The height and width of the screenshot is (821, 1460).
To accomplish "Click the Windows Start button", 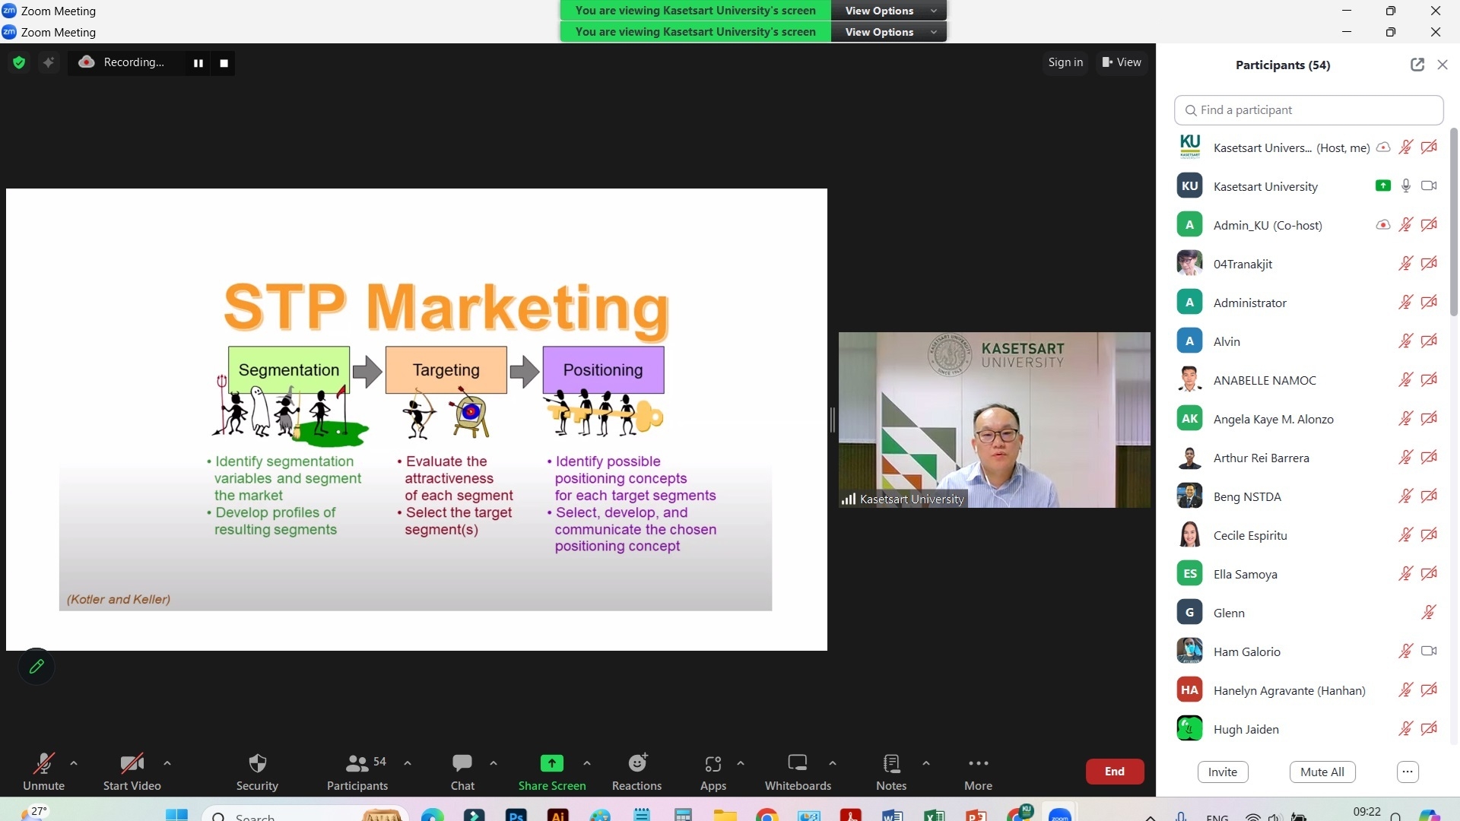I will coord(176,815).
